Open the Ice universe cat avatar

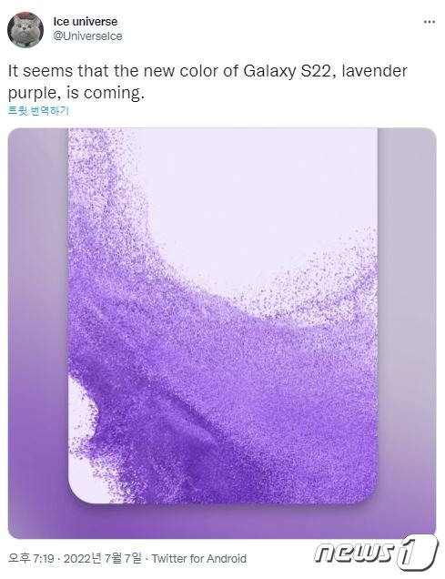(x=25, y=29)
